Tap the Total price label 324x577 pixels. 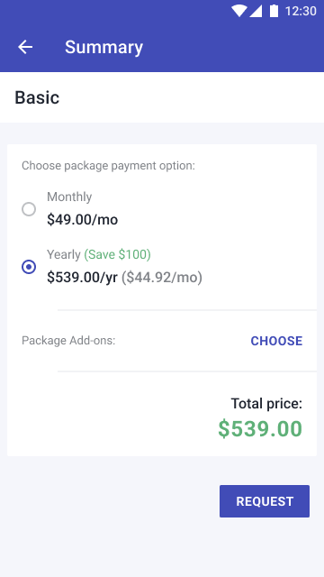pos(266,404)
